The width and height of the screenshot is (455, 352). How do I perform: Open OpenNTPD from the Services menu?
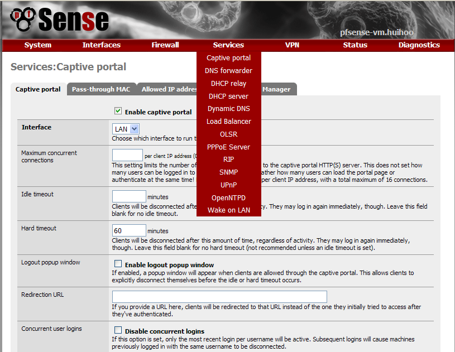coord(228,198)
